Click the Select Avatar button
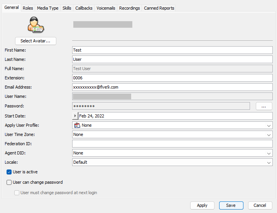 [x=35, y=41]
